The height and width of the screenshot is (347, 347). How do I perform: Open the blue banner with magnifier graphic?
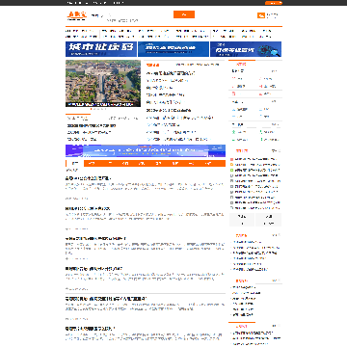[x=246, y=49]
